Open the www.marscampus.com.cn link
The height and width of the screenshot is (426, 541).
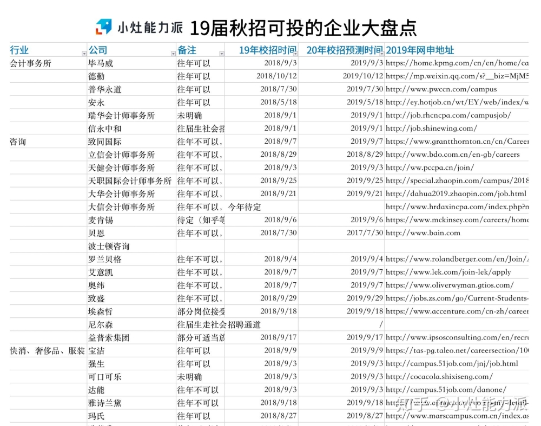[457, 417]
